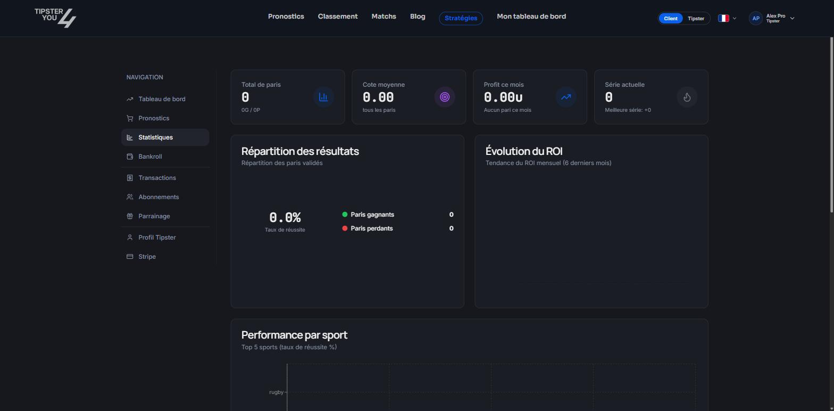Click the page vertical scrollbar
Image resolution: width=834 pixels, height=411 pixels.
(831, 125)
